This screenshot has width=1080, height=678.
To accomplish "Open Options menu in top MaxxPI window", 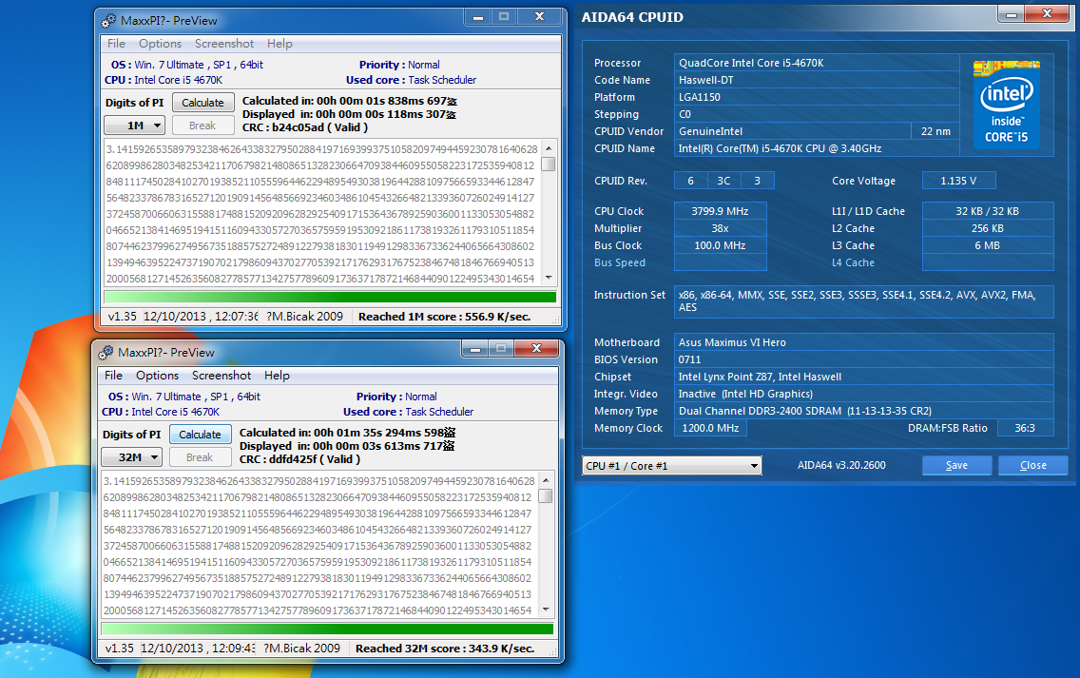I will tap(161, 44).
